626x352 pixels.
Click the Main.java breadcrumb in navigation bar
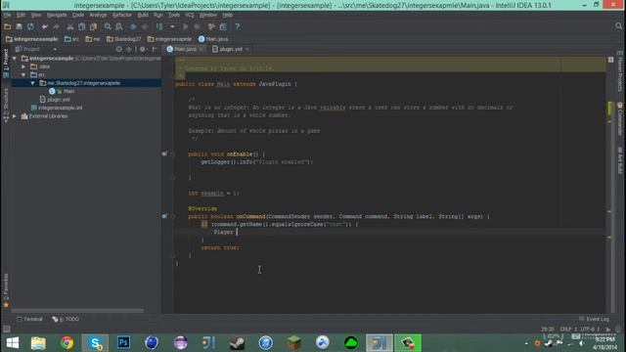click(x=213, y=39)
